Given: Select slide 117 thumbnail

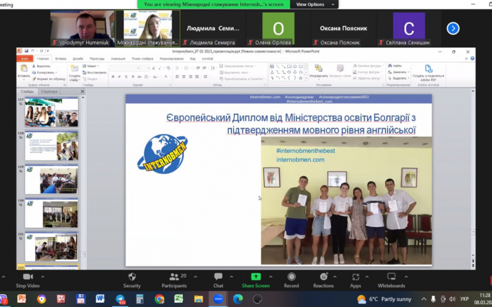Looking at the screenshot, I should pos(52,112).
